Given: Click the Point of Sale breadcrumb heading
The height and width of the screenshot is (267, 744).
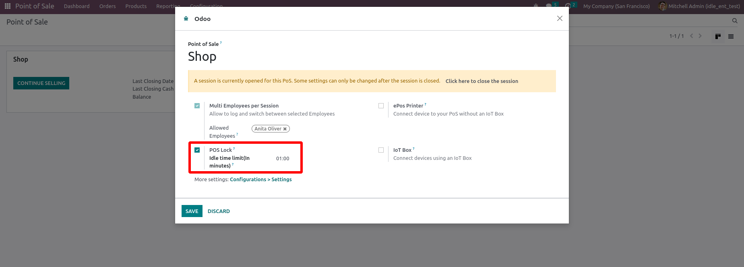Looking at the screenshot, I should click(x=27, y=22).
